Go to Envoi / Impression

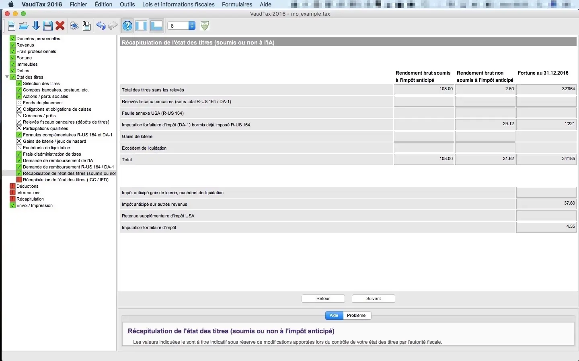coord(35,205)
